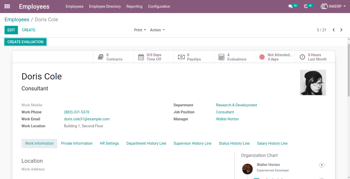
Task: Open the INKERP user menu dropdown
Action: coord(333,6)
